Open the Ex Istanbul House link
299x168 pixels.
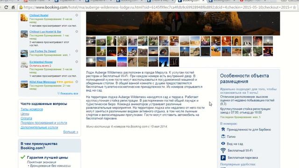pyautogui.click(x=41, y=62)
